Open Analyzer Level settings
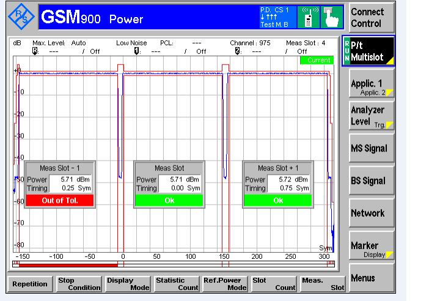 [x=372, y=116]
